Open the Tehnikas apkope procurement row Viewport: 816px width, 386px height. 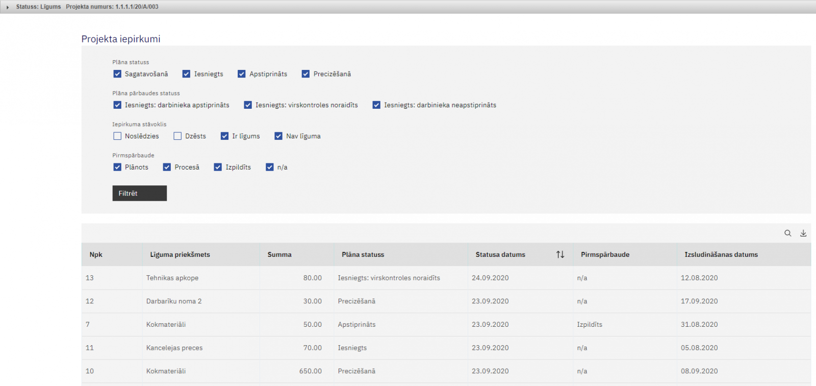tap(172, 278)
